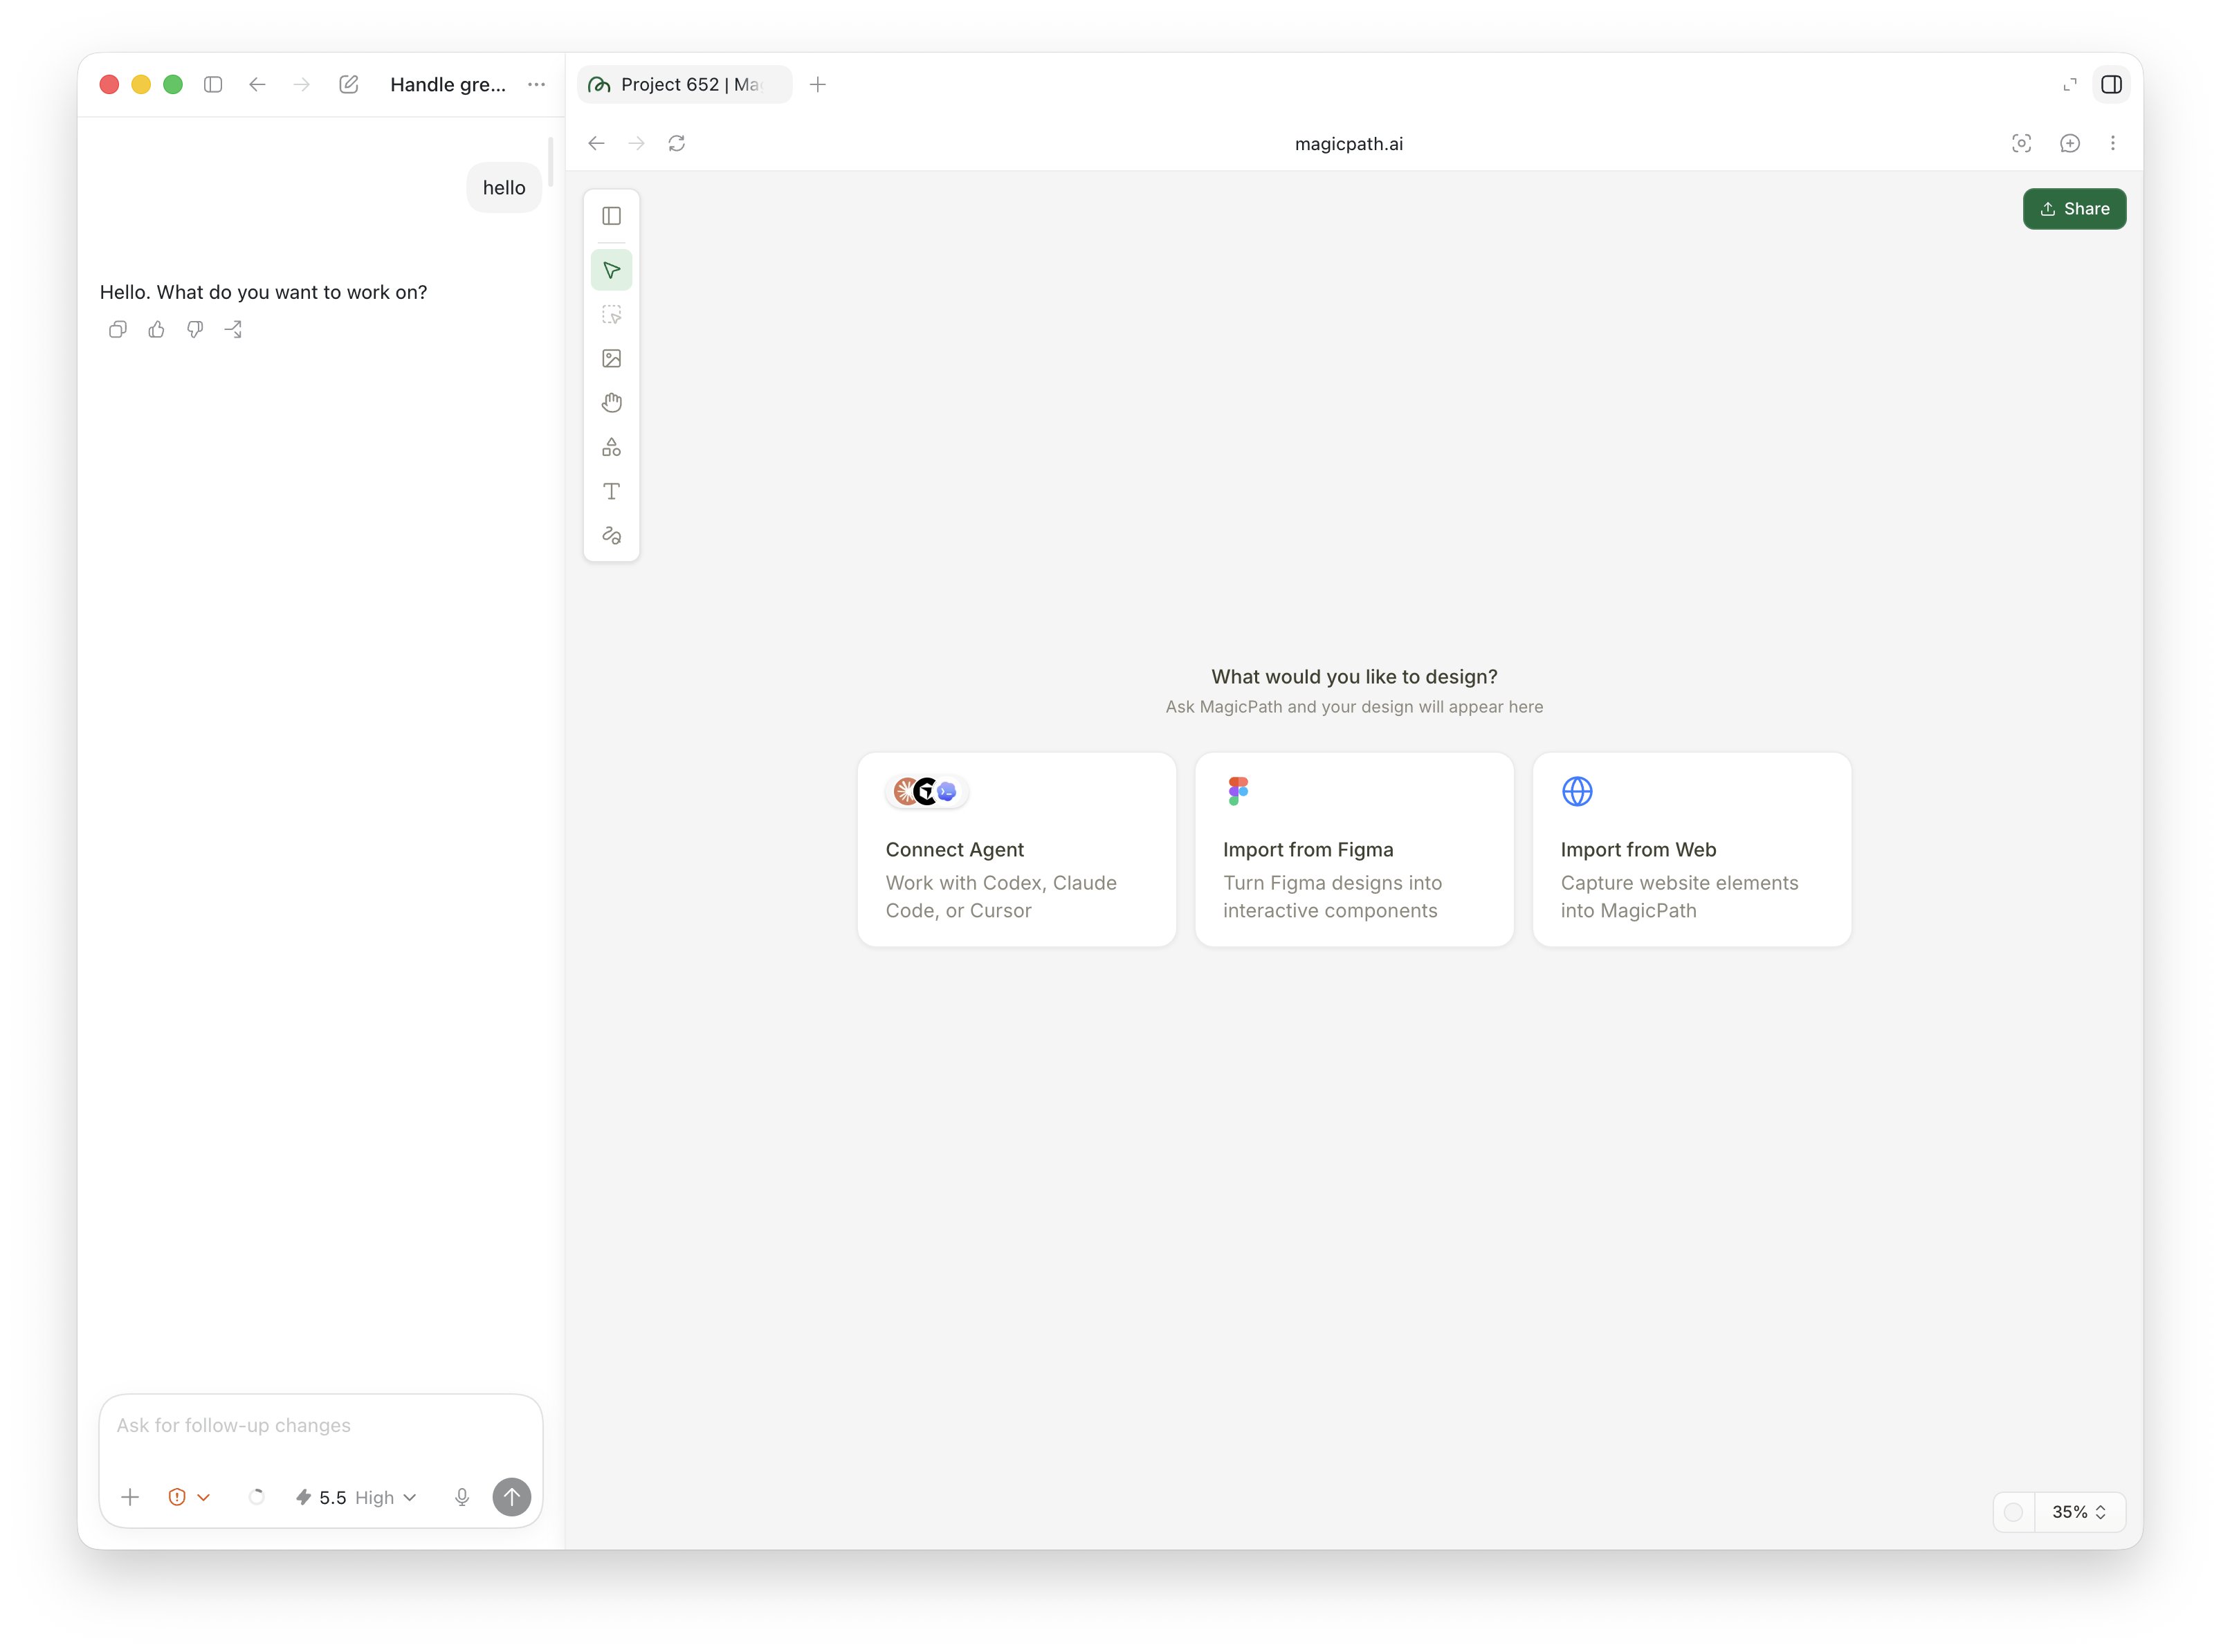Select the image insert tool
Image resolution: width=2221 pixels, height=1652 pixels.
(x=611, y=359)
